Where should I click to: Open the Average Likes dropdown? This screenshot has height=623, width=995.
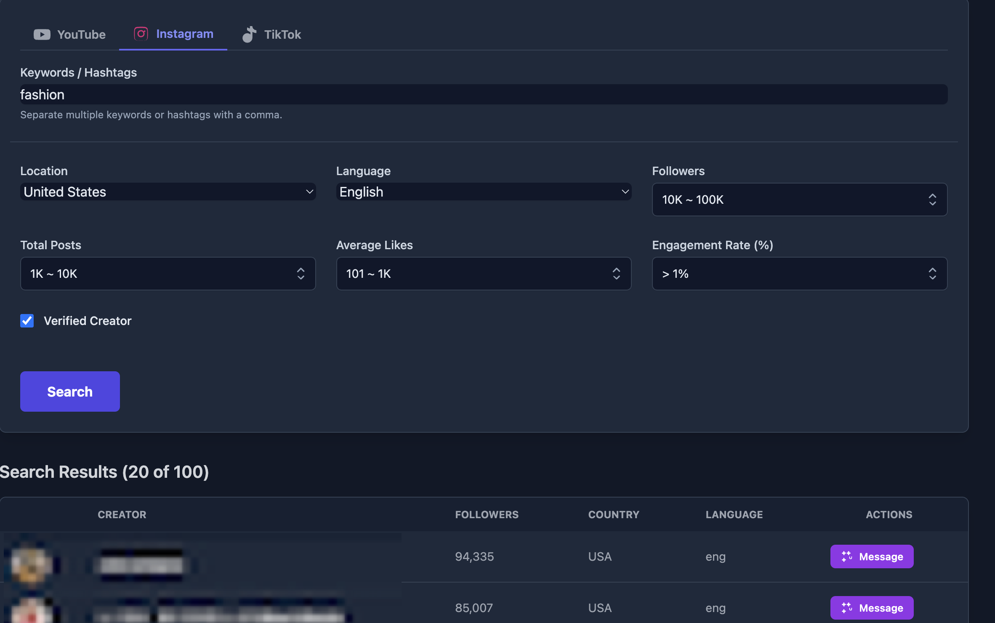click(483, 274)
